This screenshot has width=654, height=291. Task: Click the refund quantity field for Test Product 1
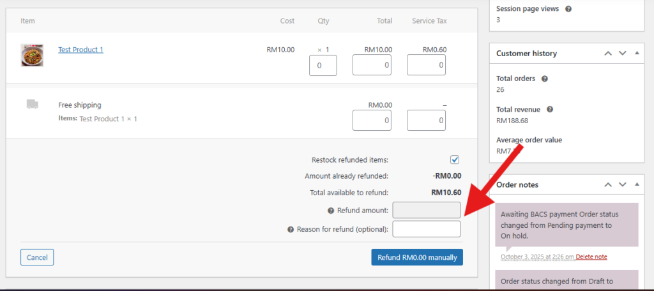click(323, 66)
